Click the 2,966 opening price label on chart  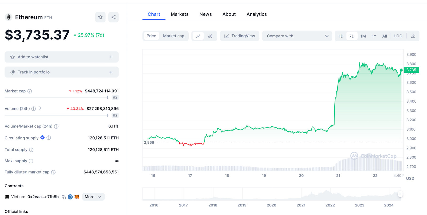149,143
